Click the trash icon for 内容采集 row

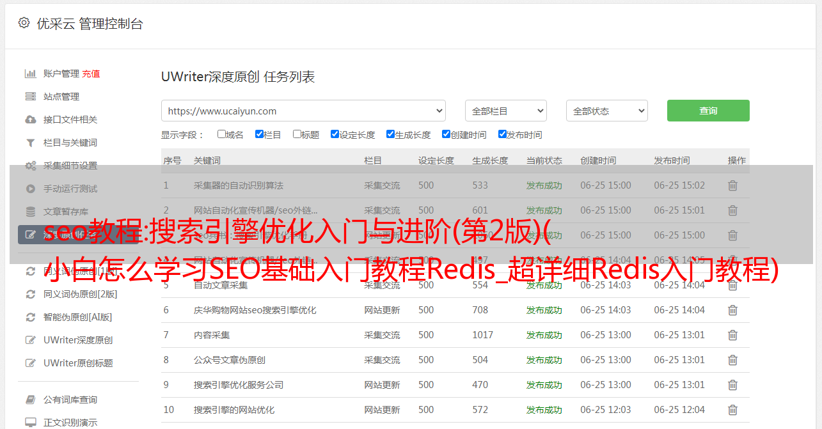pos(732,335)
